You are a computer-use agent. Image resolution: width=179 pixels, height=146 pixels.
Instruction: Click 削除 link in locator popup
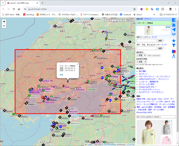tap(62, 75)
